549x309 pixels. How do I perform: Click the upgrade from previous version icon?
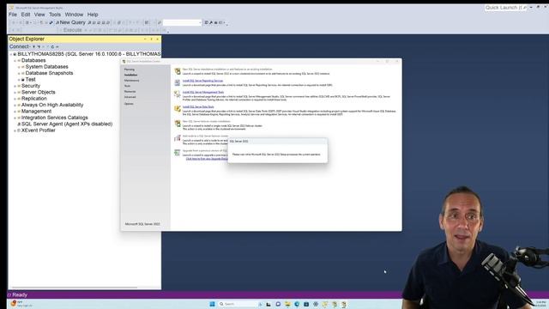(178, 153)
